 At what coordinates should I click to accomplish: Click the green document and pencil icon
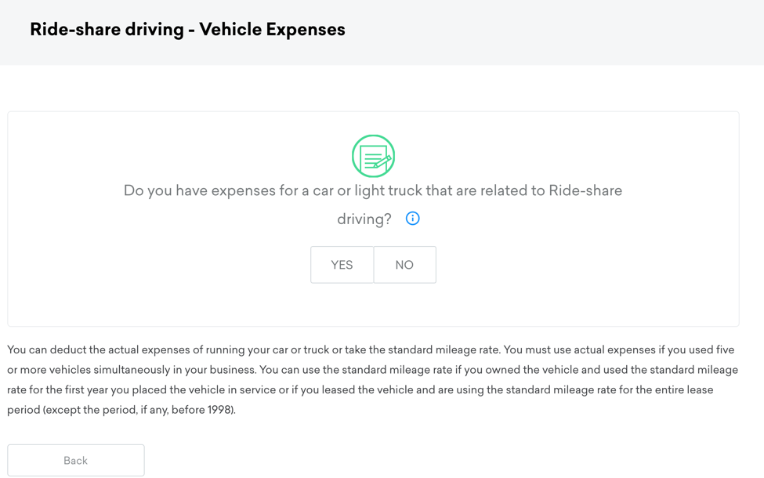373,156
